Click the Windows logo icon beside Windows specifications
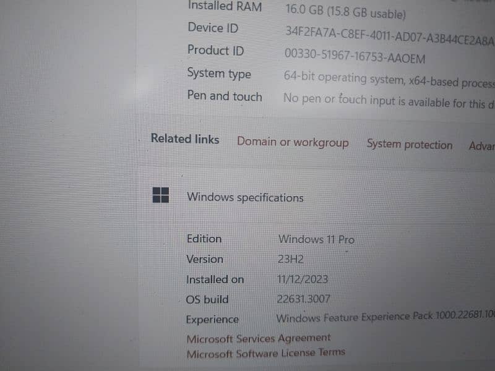Screen dimensions: 495x371 (x=161, y=195)
